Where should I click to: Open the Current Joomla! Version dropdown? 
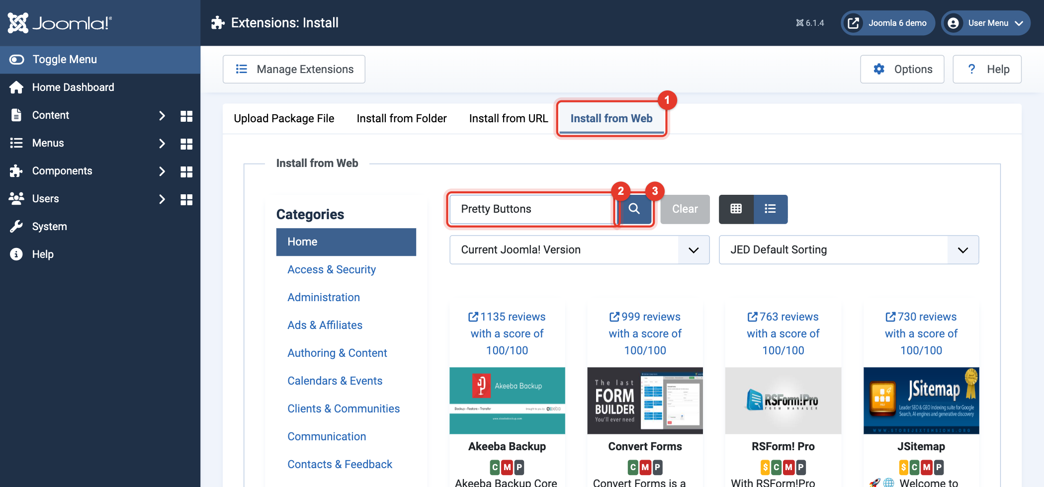pyautogui.click(x=579, y=249)
